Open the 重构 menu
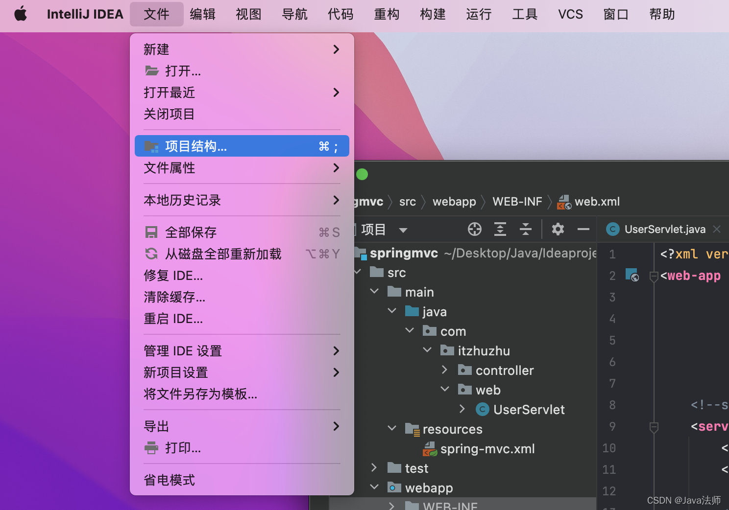 coord(387,14)
